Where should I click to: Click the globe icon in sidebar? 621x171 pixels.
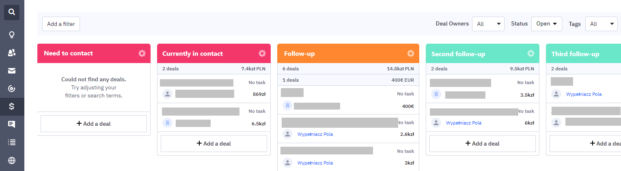click(x=12, y=160)
